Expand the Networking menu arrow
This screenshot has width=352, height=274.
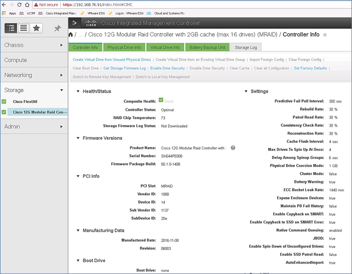61,75
